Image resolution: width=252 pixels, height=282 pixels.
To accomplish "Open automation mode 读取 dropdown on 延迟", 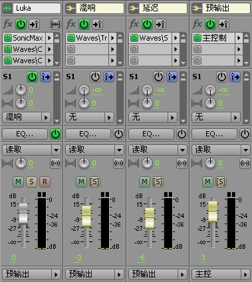I will pyautogui.click(x=158, y=150).
